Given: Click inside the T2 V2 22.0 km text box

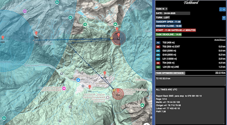Looking at the screenshot, I should click(190, 81).
